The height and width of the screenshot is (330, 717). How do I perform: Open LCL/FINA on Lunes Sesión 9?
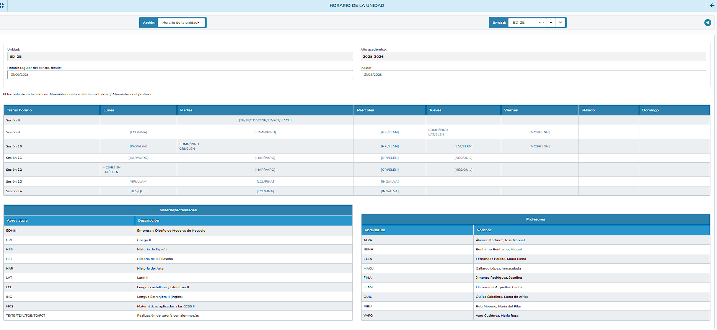coord(138,132)
